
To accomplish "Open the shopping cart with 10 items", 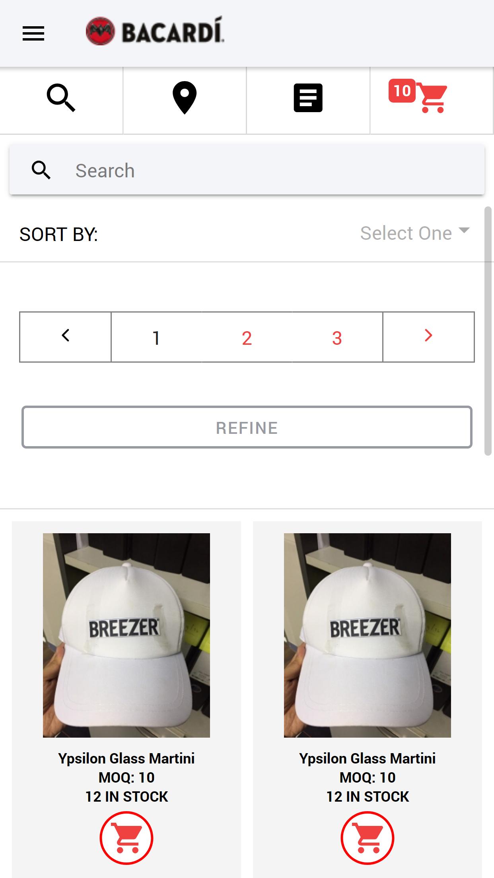I will pos(432,100).
